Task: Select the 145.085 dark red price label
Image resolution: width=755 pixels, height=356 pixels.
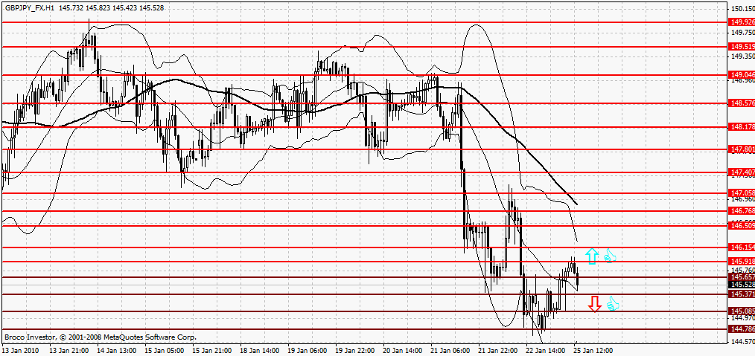Action: 742,311
